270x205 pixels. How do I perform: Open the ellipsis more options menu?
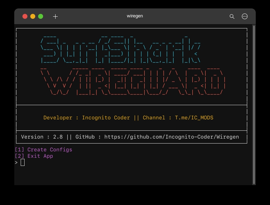point(245,16)
